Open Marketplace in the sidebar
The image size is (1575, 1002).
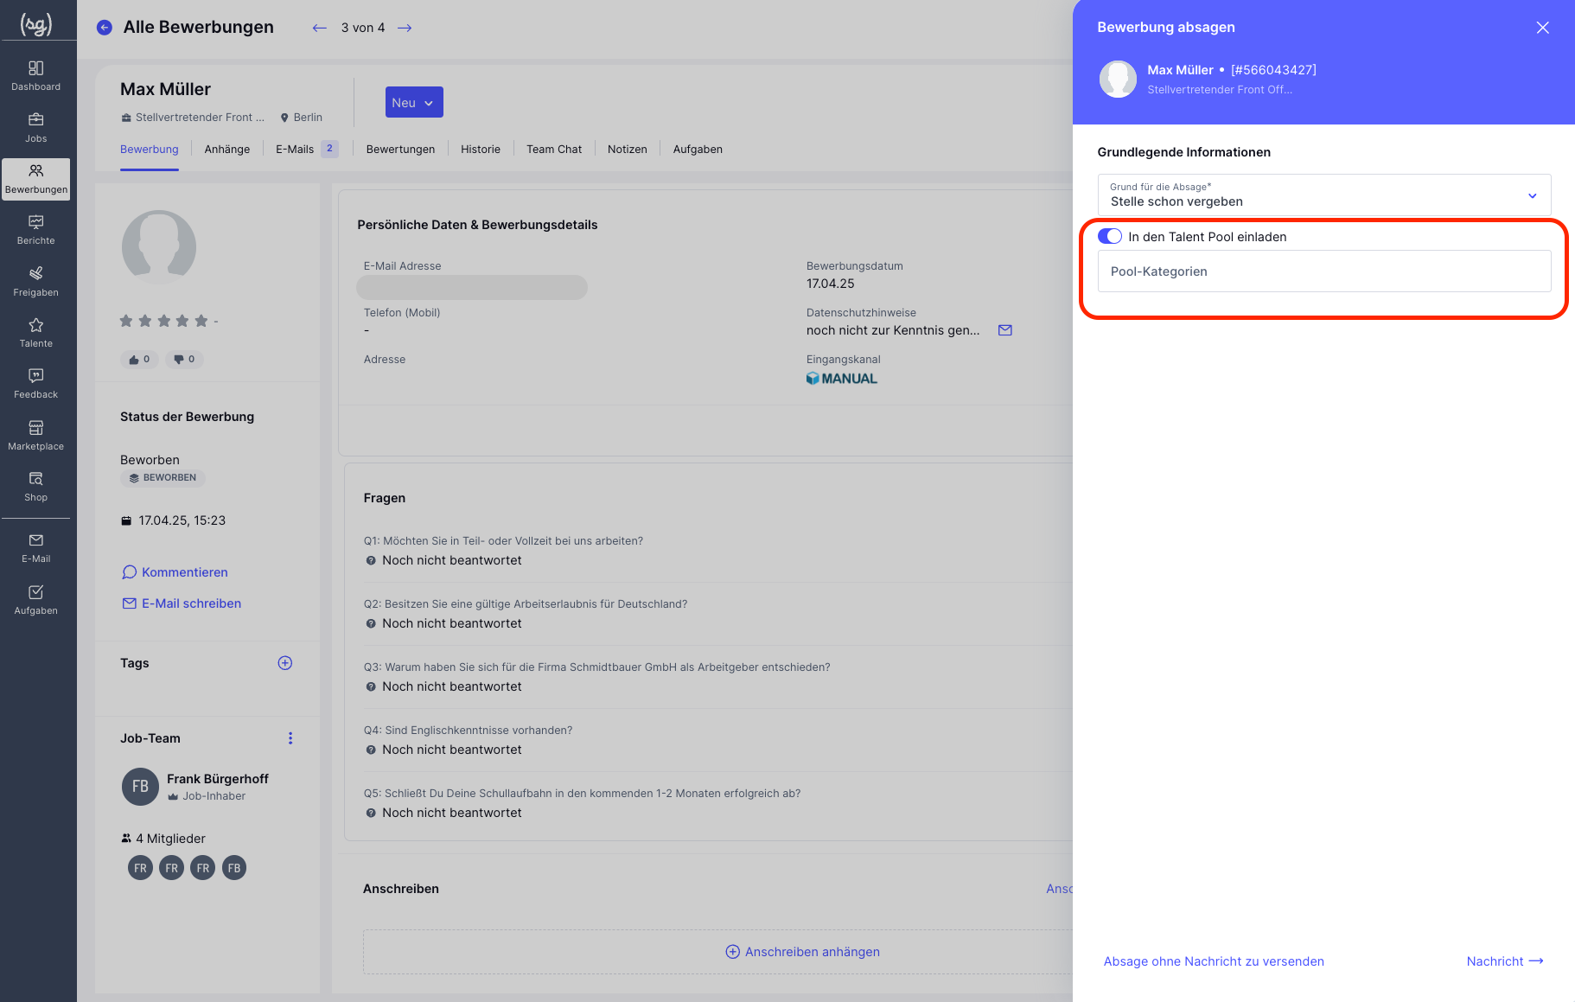pyautogui.click(x=35, y=436)
